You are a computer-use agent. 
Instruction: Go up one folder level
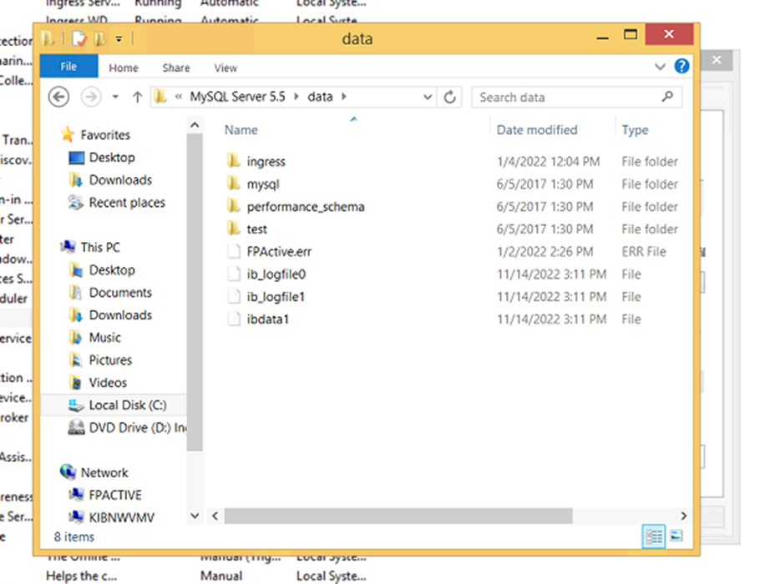(x=138, y=97)
